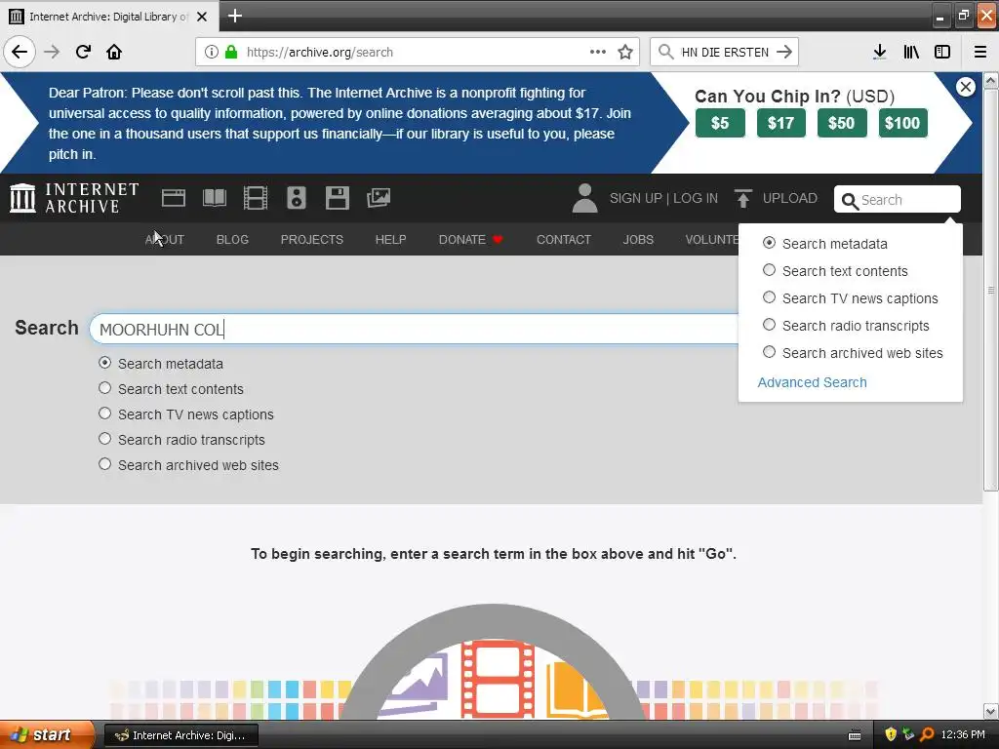Open the ABOUT menu item

[x=164, y=240]
